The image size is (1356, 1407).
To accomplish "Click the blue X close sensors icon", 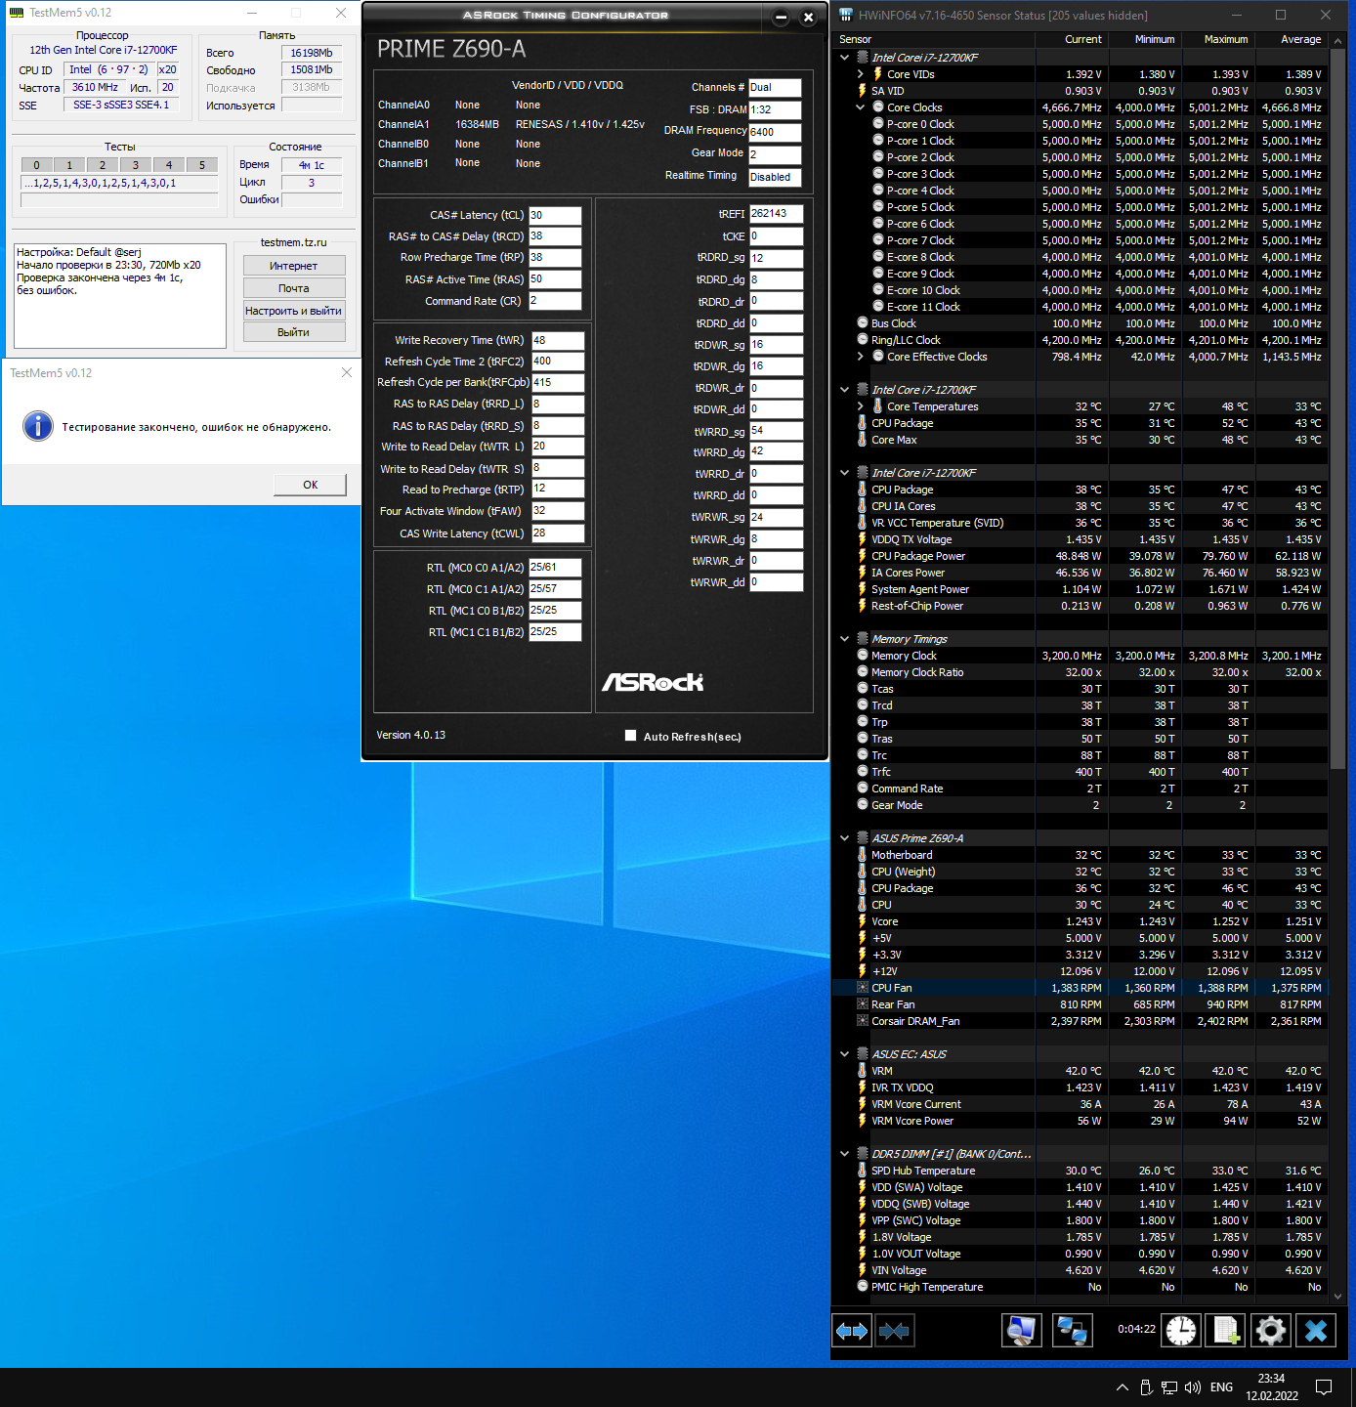I will [x=1316, y=1330].
